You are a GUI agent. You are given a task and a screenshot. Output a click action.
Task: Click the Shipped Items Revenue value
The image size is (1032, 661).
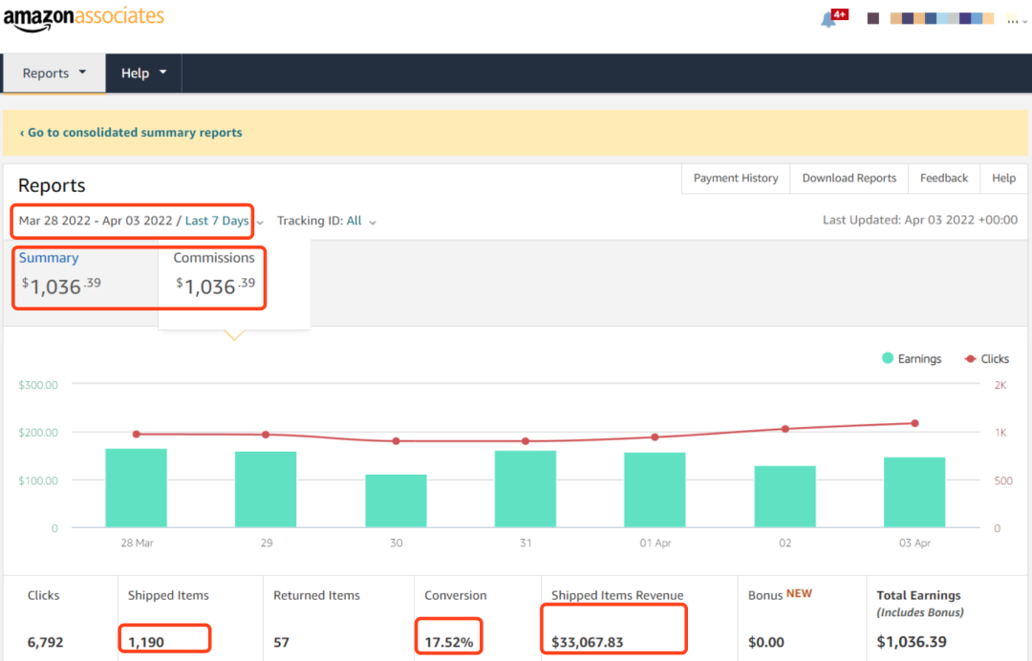tap(587, 642)
